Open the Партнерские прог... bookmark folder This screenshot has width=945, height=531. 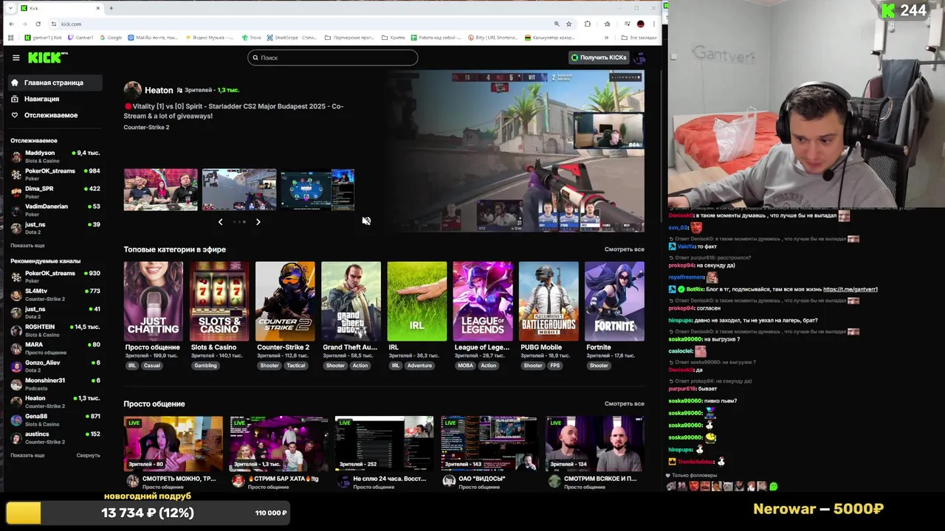(349, 38)
